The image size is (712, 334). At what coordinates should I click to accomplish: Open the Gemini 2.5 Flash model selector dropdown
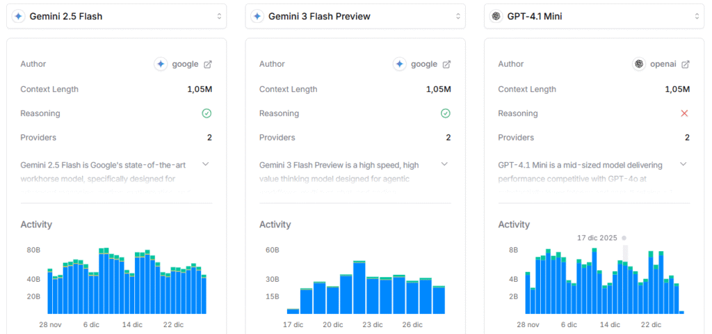pyautogui.click(x=116, y=16)
